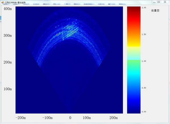Image resolution: width=170 pixels, height=124 pixels.
Task: Select the 能量图 legend label
Action: click(156, 10)
